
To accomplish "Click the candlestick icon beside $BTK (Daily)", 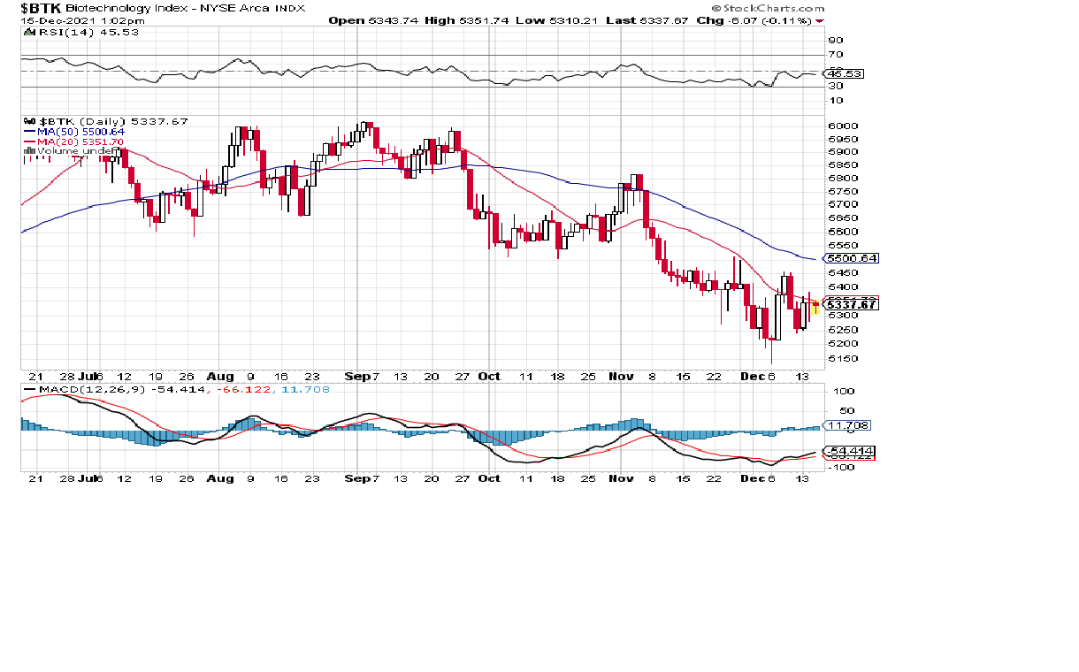I will [27, 121].
